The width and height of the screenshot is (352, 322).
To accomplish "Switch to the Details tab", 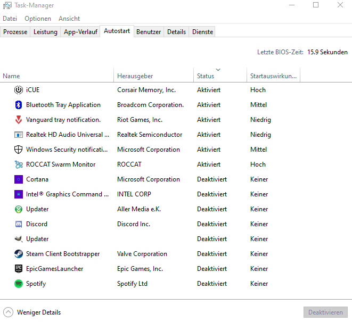I will coord(176,31).
